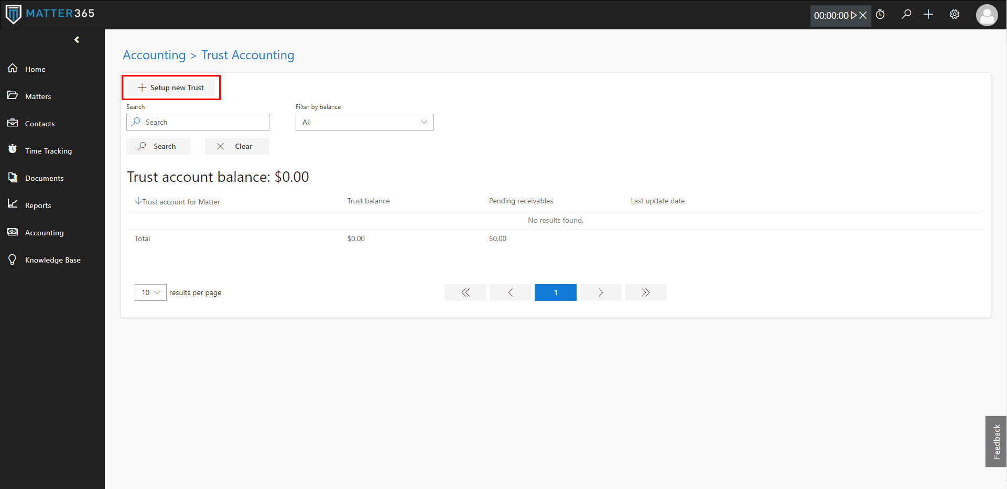Click the Total row label
Image resolution: width=1007 pixels, height=489 pixels.
tap(142, 238)
